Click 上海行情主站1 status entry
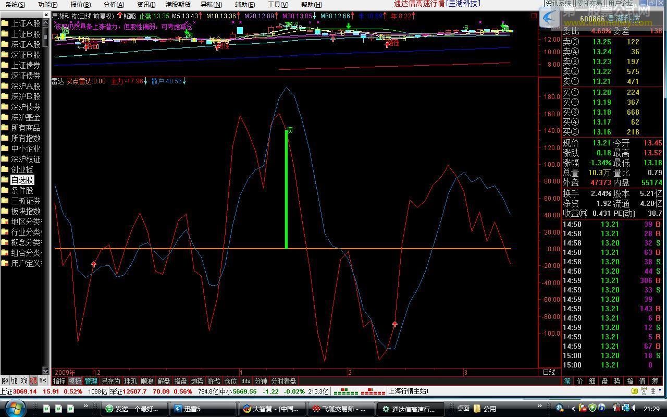Viewport: 667px width, 417px height. coord(409,391)
